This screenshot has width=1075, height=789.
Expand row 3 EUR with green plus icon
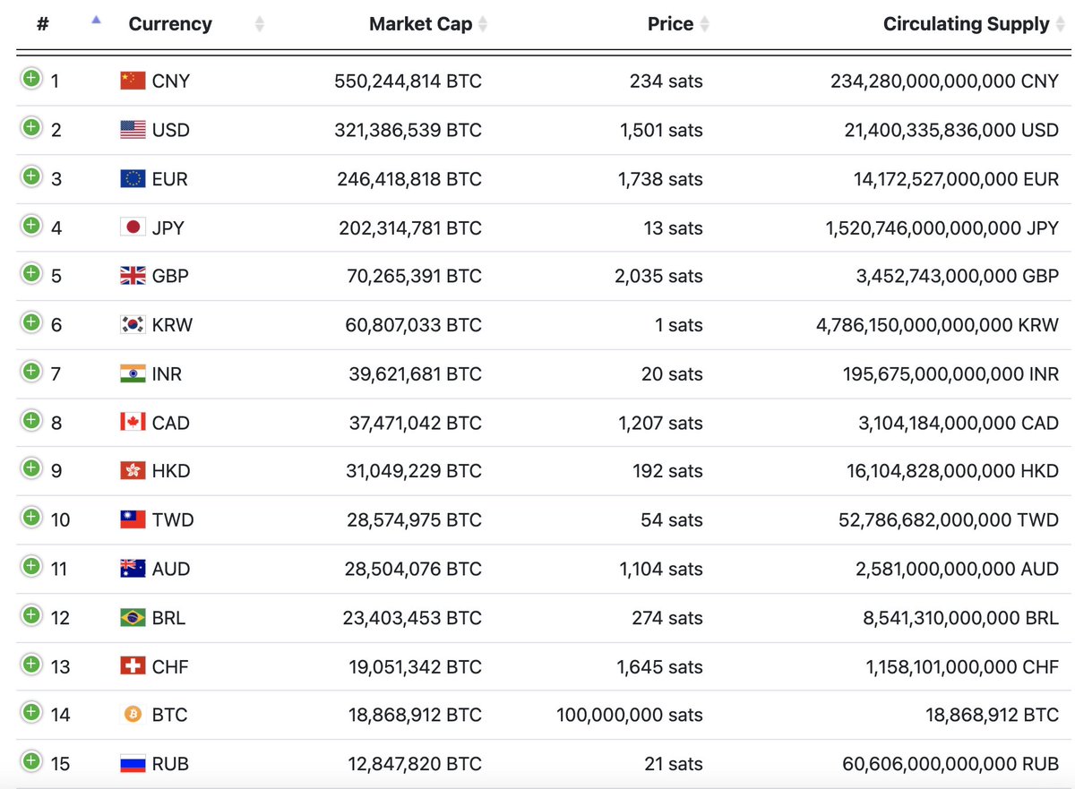click(31, 176)
